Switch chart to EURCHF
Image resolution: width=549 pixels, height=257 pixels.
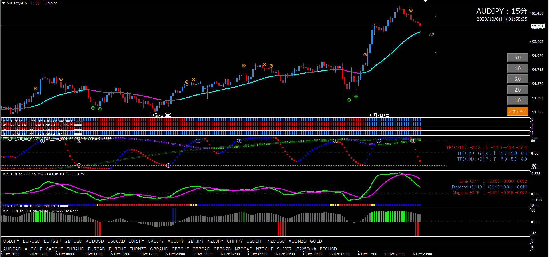coord(117,249)
